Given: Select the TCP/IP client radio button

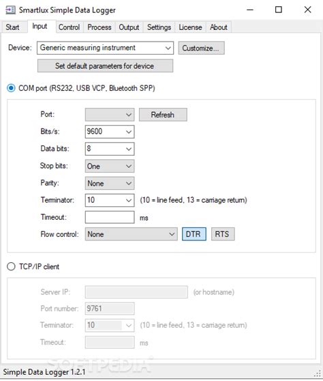Looking at the screenshot, I should [11, 266].
